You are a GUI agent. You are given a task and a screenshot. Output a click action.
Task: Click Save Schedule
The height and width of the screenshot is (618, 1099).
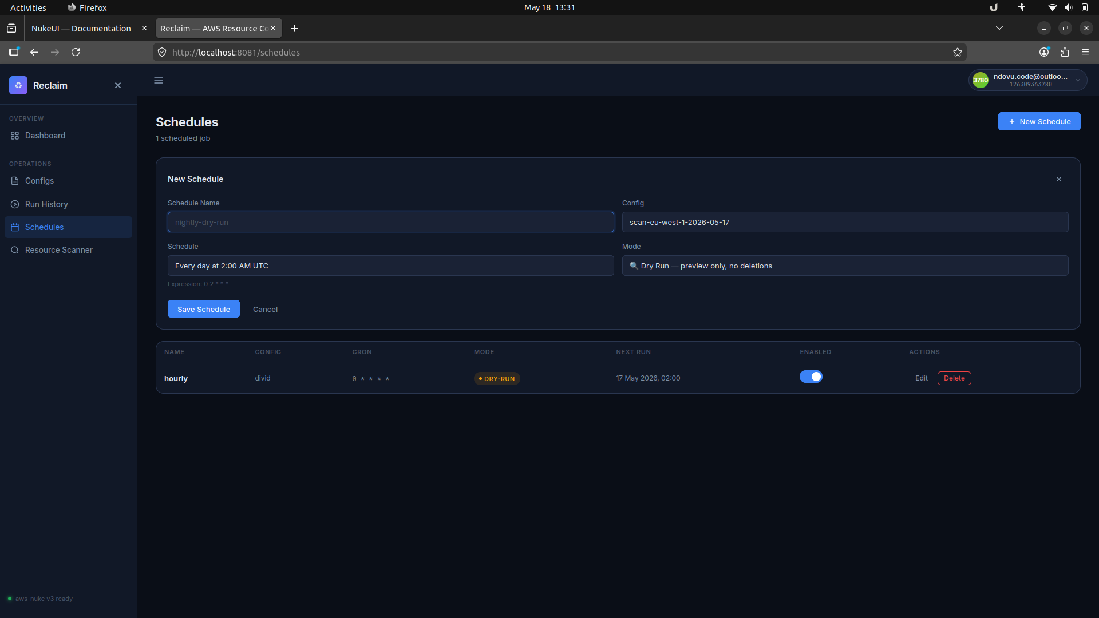click(204, 309)
